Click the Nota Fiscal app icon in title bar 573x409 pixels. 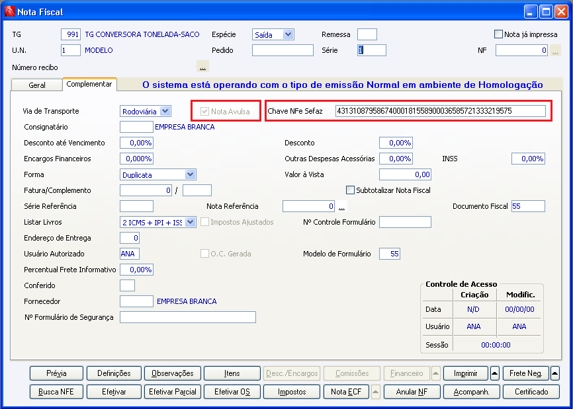point(9,12)
